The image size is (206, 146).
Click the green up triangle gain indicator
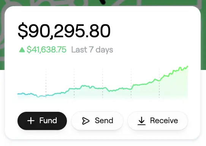point(22,50)
